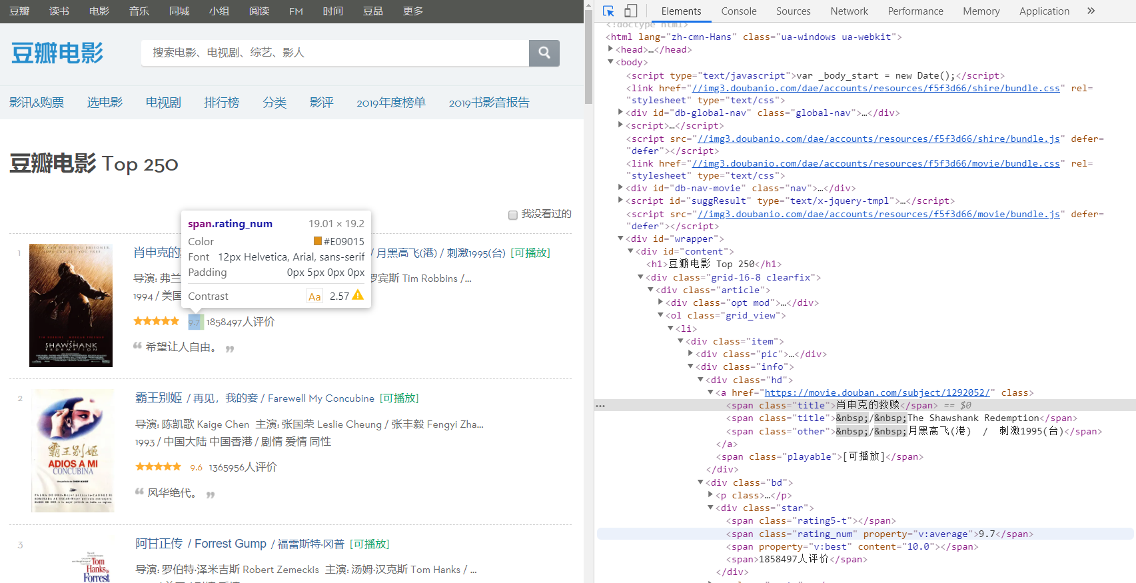Expand the div class pic node
This screenshot has height=583, width=1136.
tap(690, 354)
